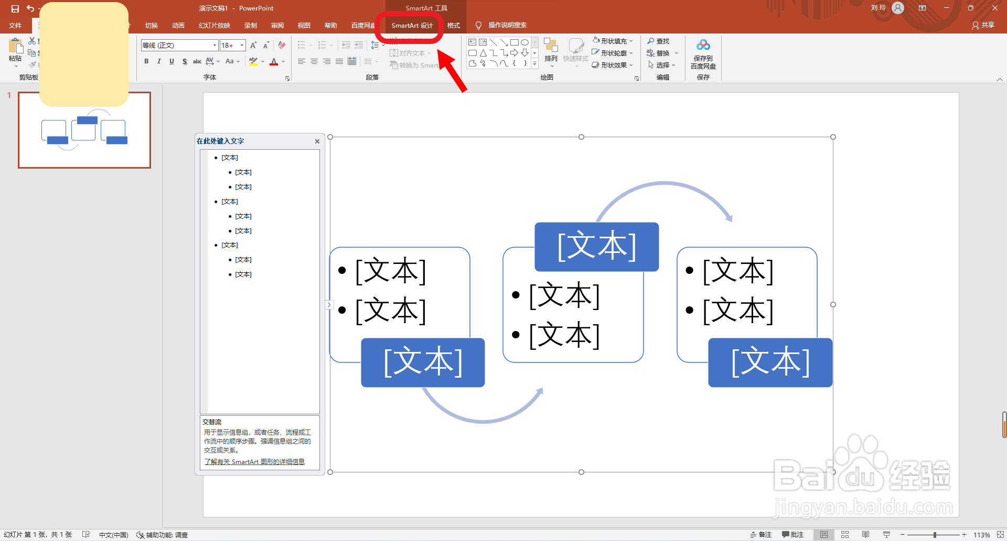Open the SmartArt 设计 tab
The width and height of the screenshot is (1007, 541).
tap(412, 25)
